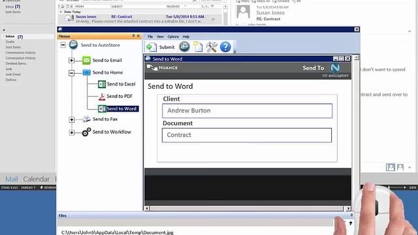Click the highlighted people pane icon in Outlook

point(391,167)
